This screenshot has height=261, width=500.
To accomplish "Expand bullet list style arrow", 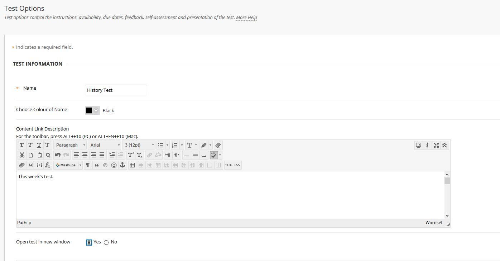I will [167, 145].
